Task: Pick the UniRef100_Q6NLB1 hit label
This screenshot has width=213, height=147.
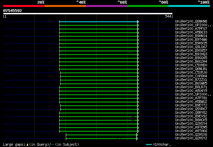Action: (x=191, y=69)
